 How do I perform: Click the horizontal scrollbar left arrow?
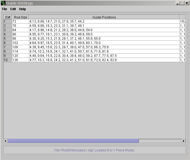coord(5,141)
